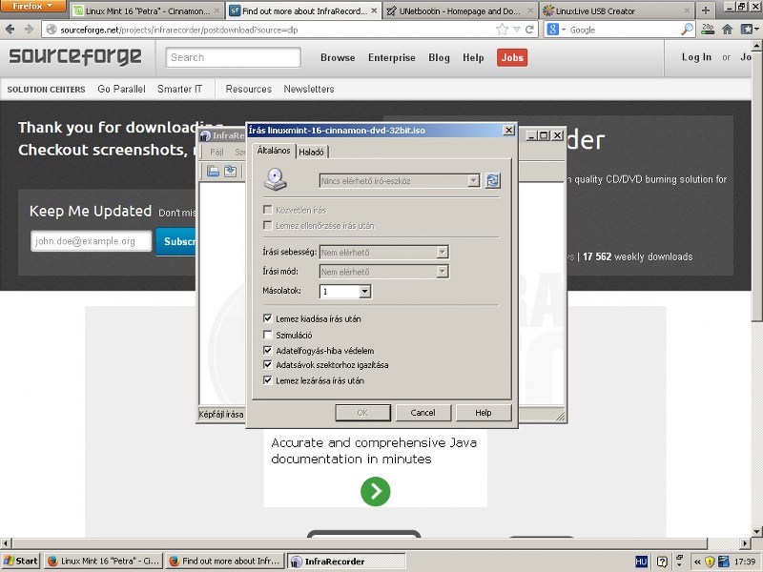
Task: Click the Log In link
Action: pos(696,57)
